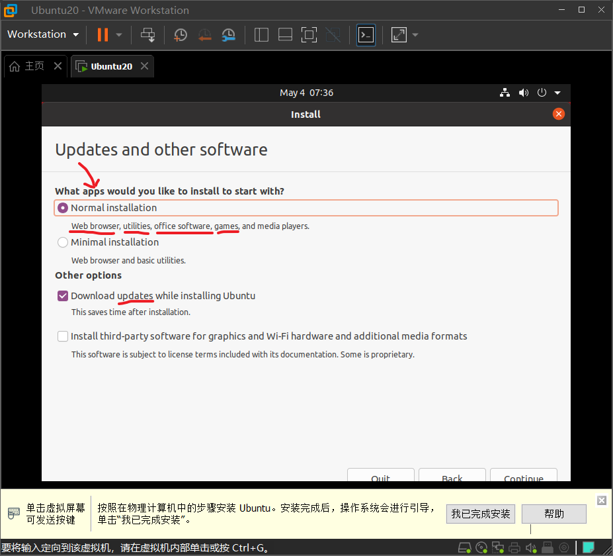Click the 'Other options' heading

[89, 275]
